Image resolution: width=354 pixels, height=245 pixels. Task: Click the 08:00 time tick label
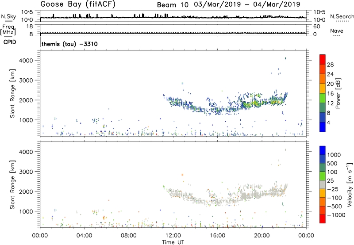pyautogui.click(x=129, y=236)
